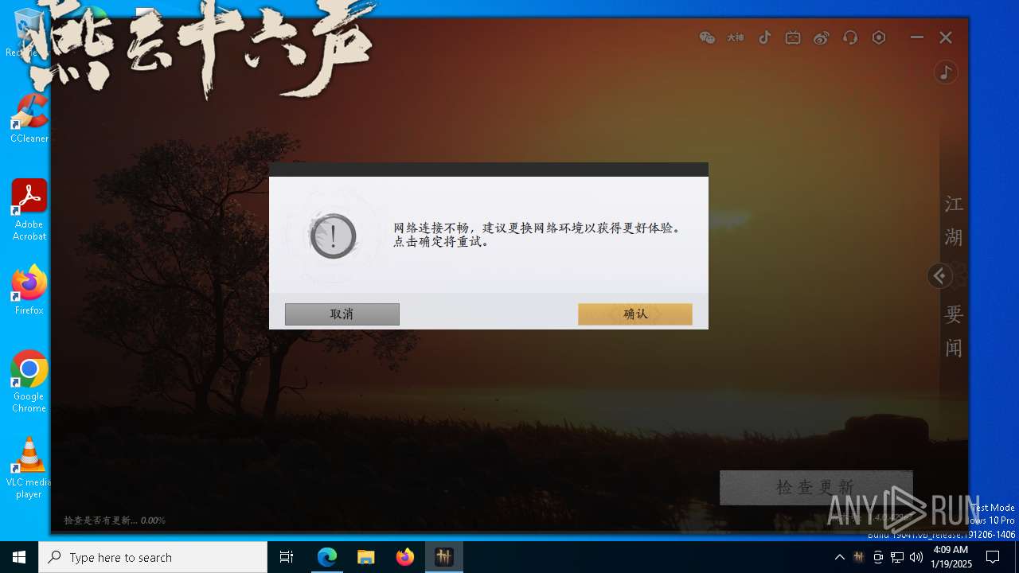Viewport: 1019px width, 573px height.
Task: Open the Douyin icon in launcher header
Action: click(764, 37)
